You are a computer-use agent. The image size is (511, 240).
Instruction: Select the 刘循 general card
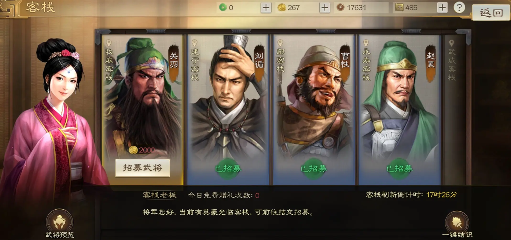pyautogui.click(x=228, y=110)
